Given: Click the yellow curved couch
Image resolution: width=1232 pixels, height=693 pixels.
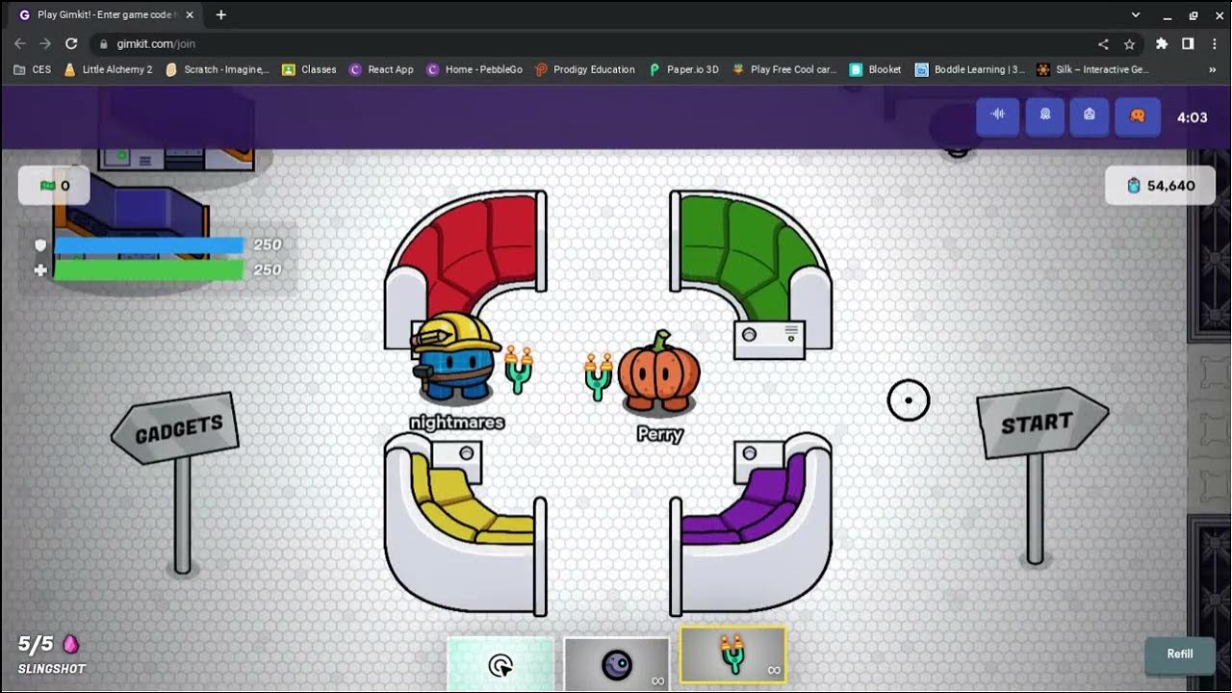Looking at the screenshot, I should [466, 525].
